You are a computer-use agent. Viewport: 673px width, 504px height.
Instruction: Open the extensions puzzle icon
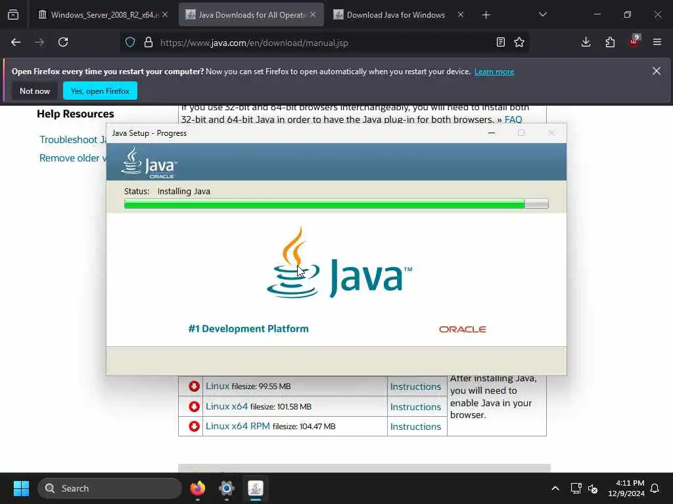pyautogui.click(x=610, y=42)
